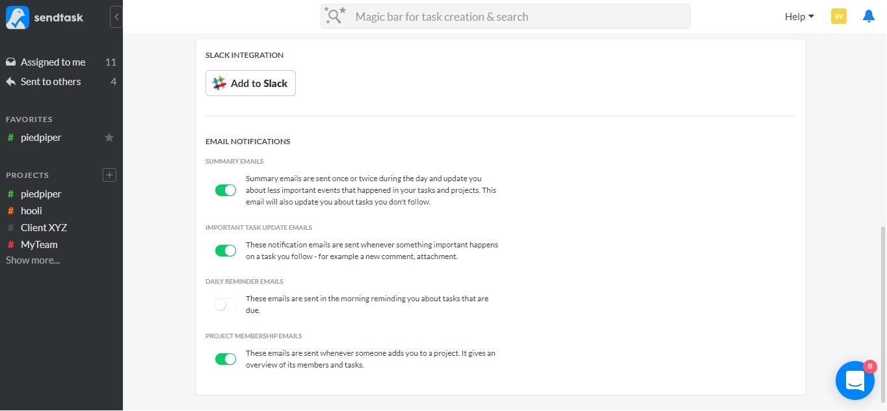
Task: Open the Help dropdown menu
Action: tap(799, 17)
